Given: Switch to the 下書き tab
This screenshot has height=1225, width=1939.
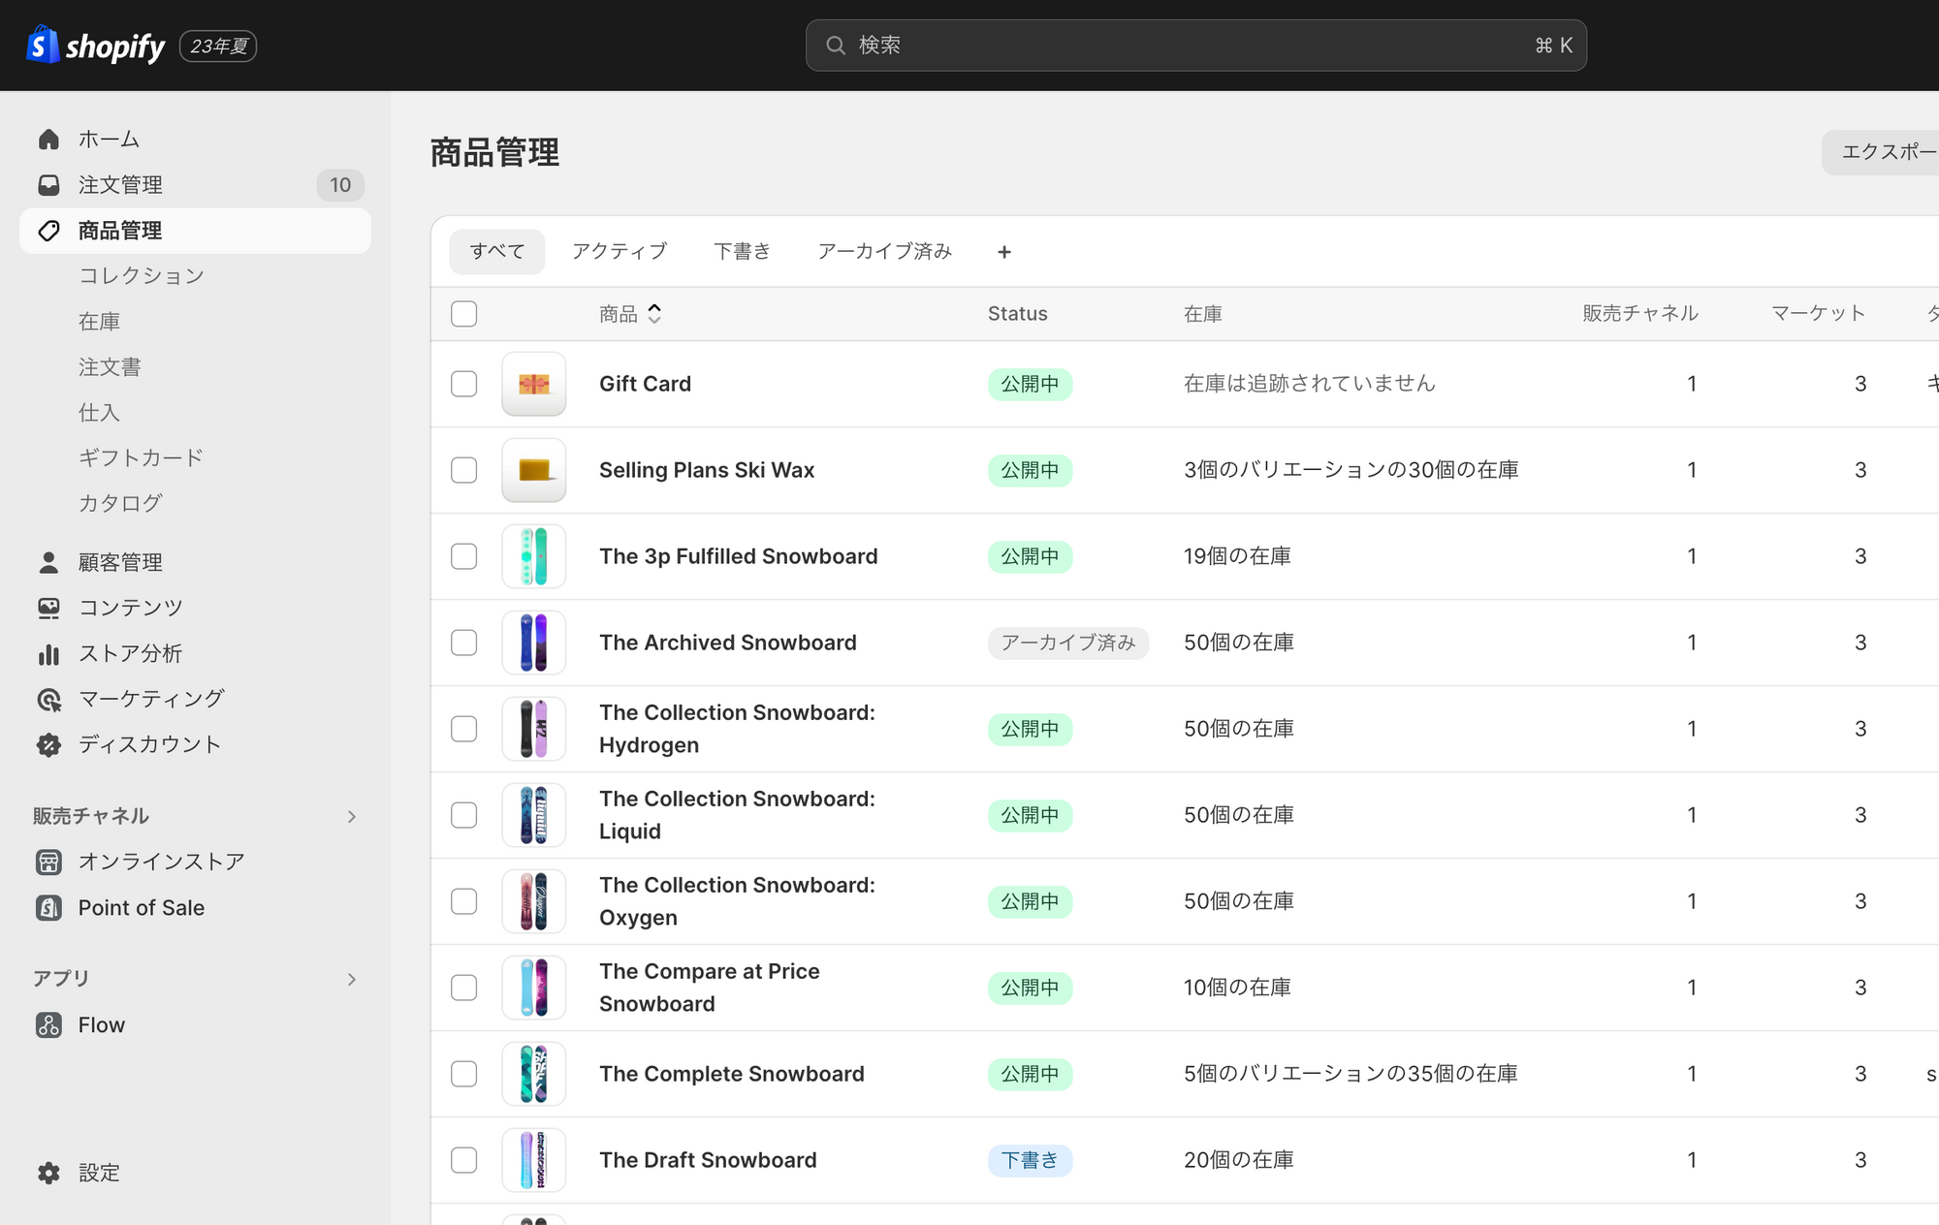Looking at the screenshot, I should click(743, 252).
